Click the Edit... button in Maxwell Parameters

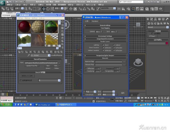(x=56, y=66)
